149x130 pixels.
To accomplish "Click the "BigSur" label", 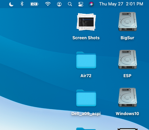I will pyautogui.click(x=127, y=38).
